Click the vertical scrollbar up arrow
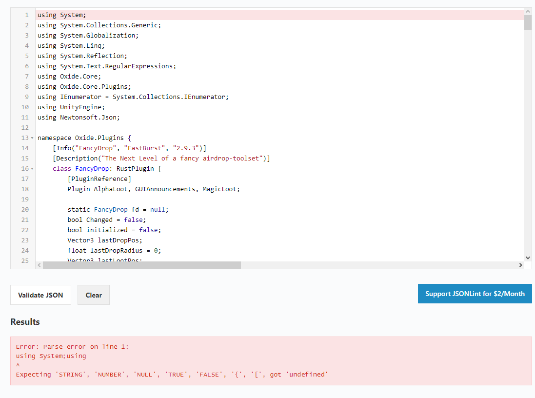This screenshot has width=535, height=398. [x=528, y=11]
